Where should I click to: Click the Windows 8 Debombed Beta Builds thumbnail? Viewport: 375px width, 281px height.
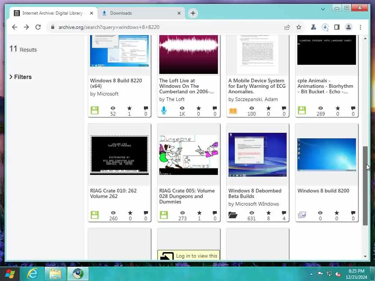[257, 155]
